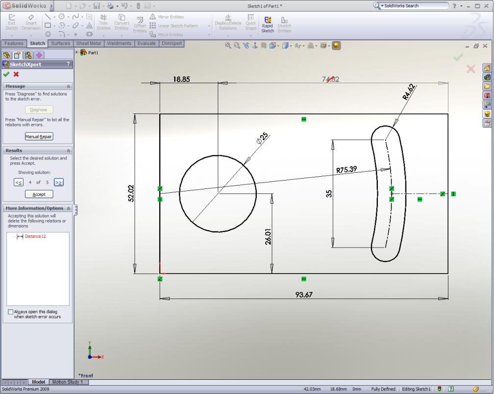Select the Spline sketch tool
494x394 pixels.
(75, 17)
